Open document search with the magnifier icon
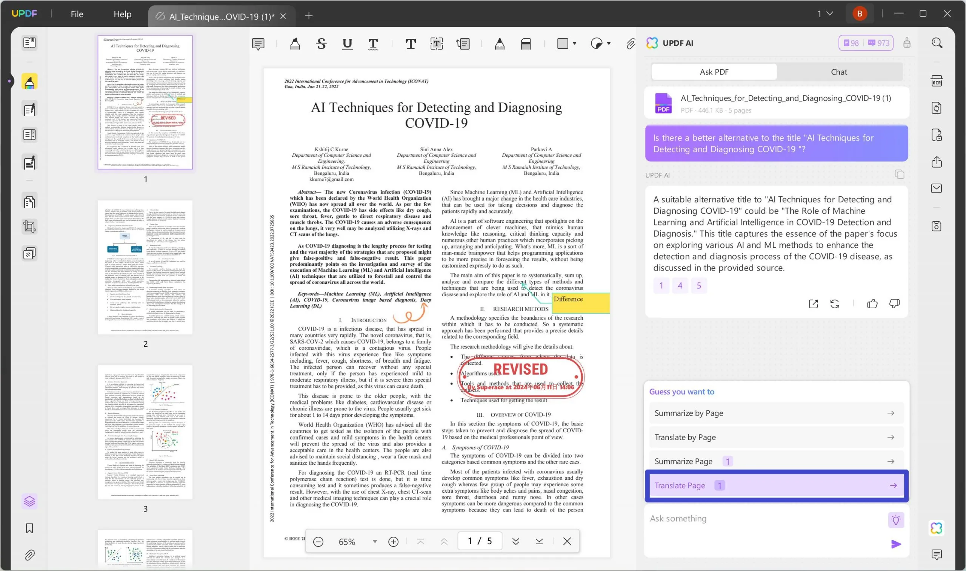Screen dimensions: 966x571 coord(937,43)
